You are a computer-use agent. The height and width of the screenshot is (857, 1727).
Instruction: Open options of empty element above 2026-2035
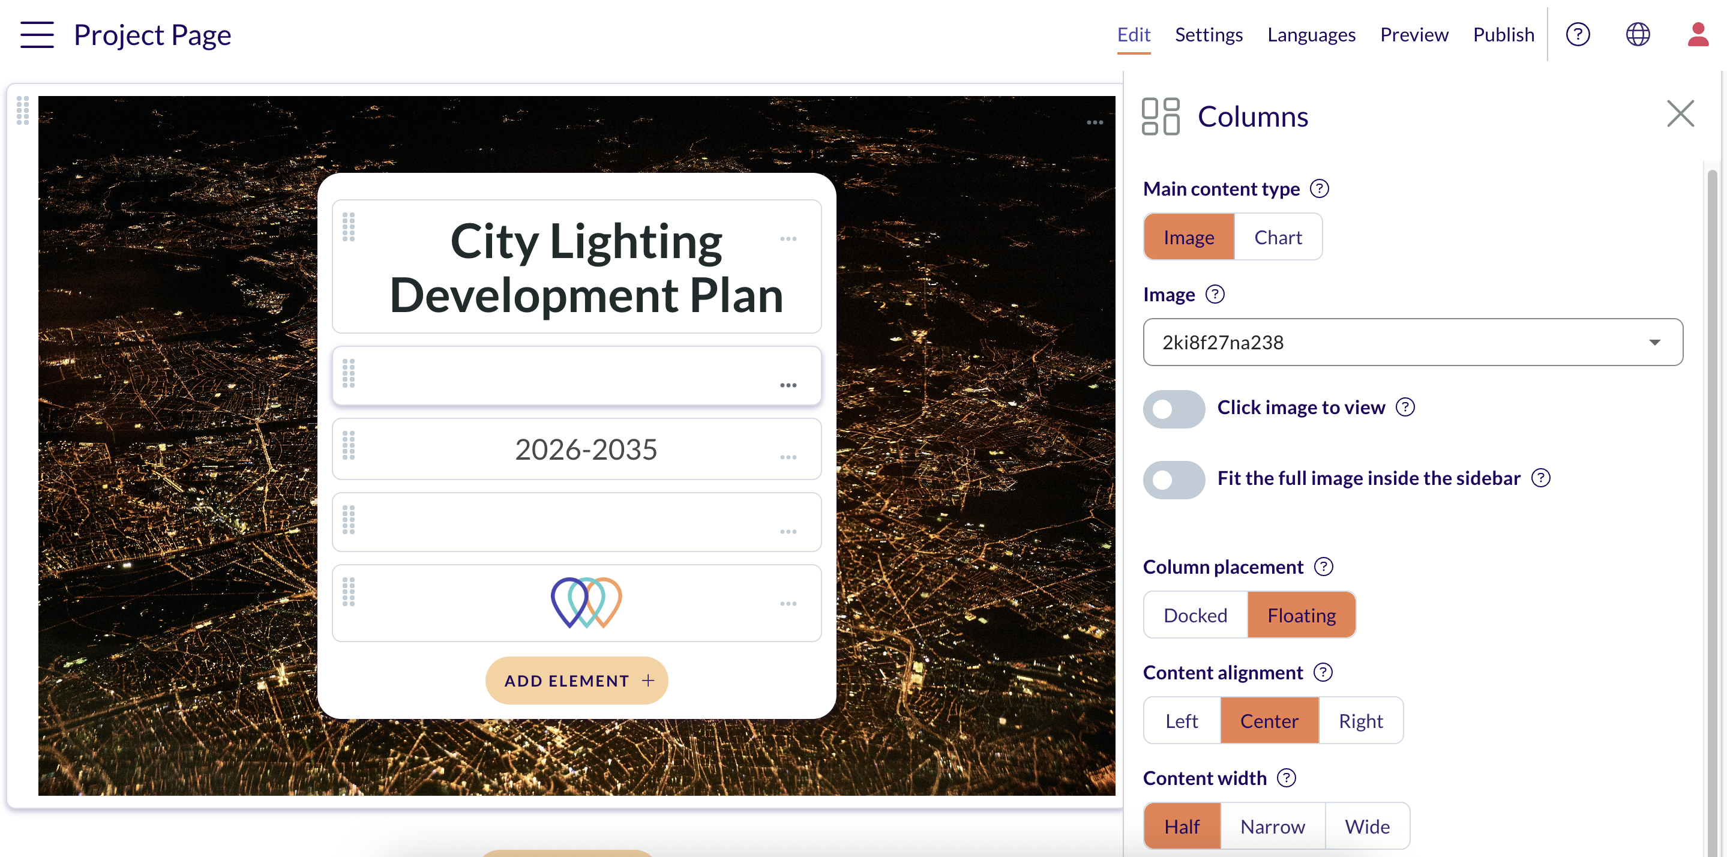(788, 385)
